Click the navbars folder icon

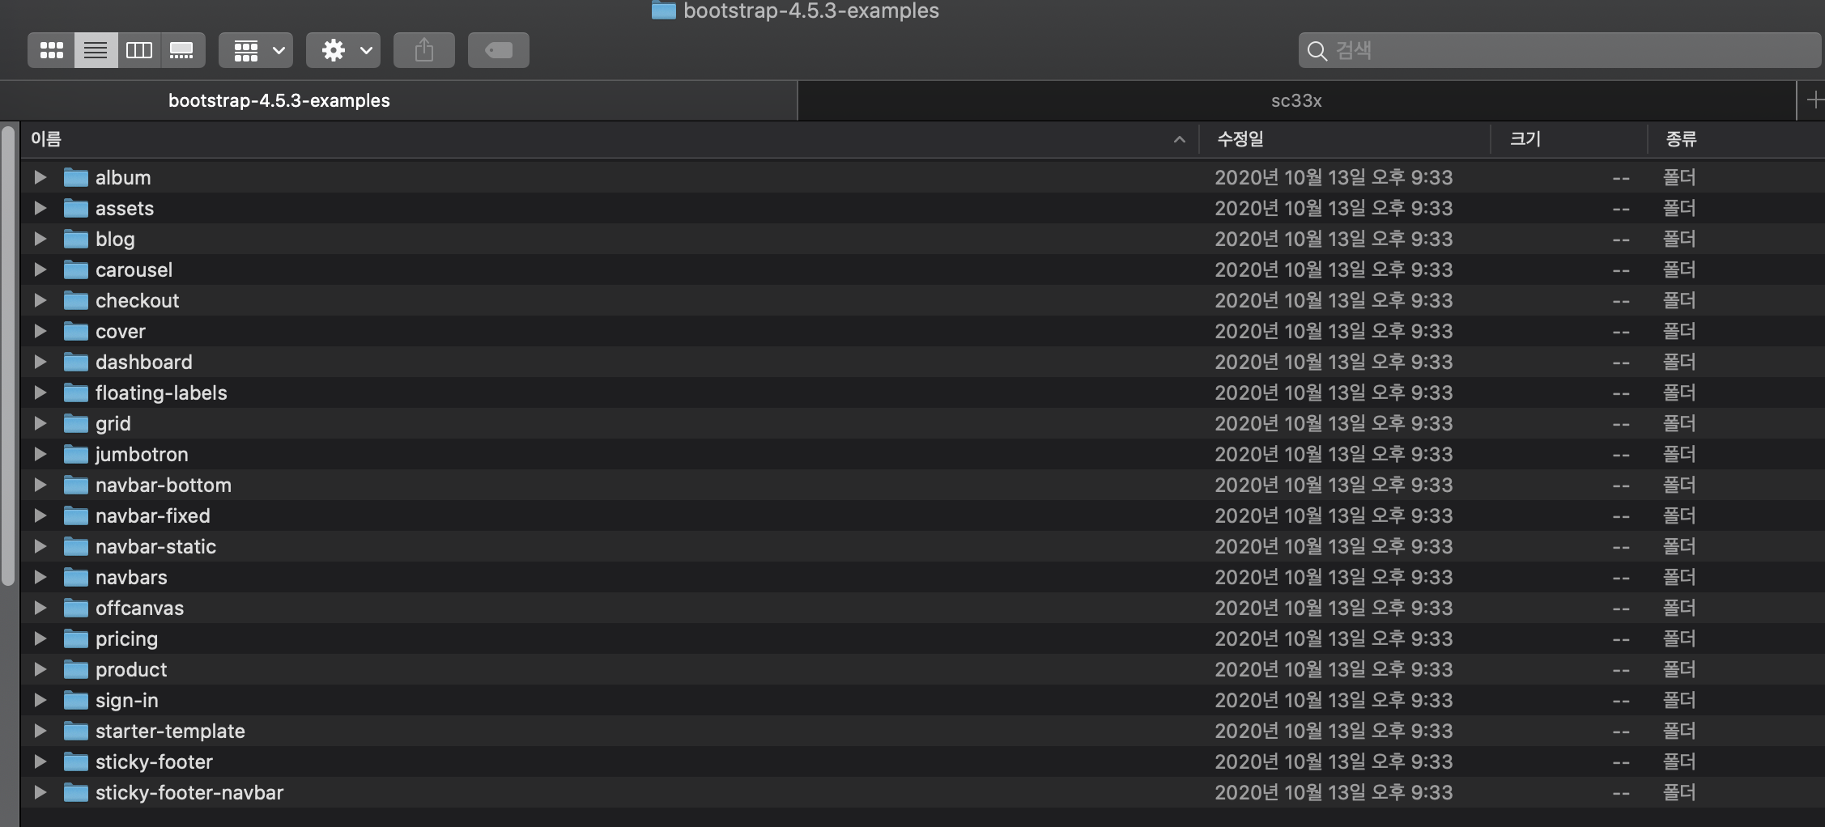click(x=76, y=577)
